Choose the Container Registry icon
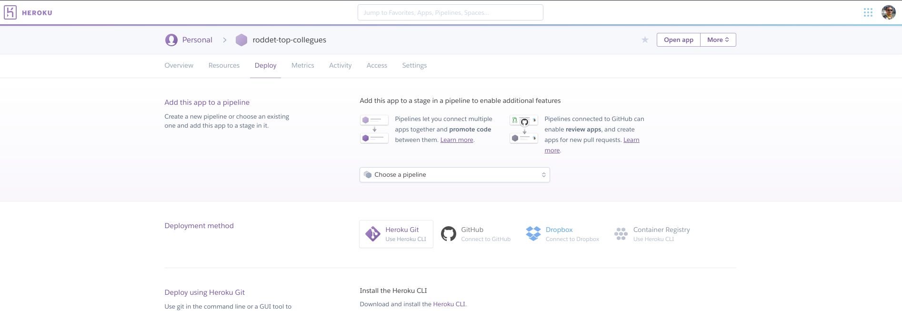 (x=621, y=234)
